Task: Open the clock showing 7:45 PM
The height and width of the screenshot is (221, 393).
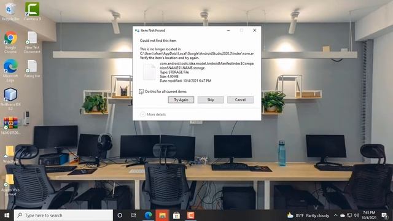Action: pos(369,215)
